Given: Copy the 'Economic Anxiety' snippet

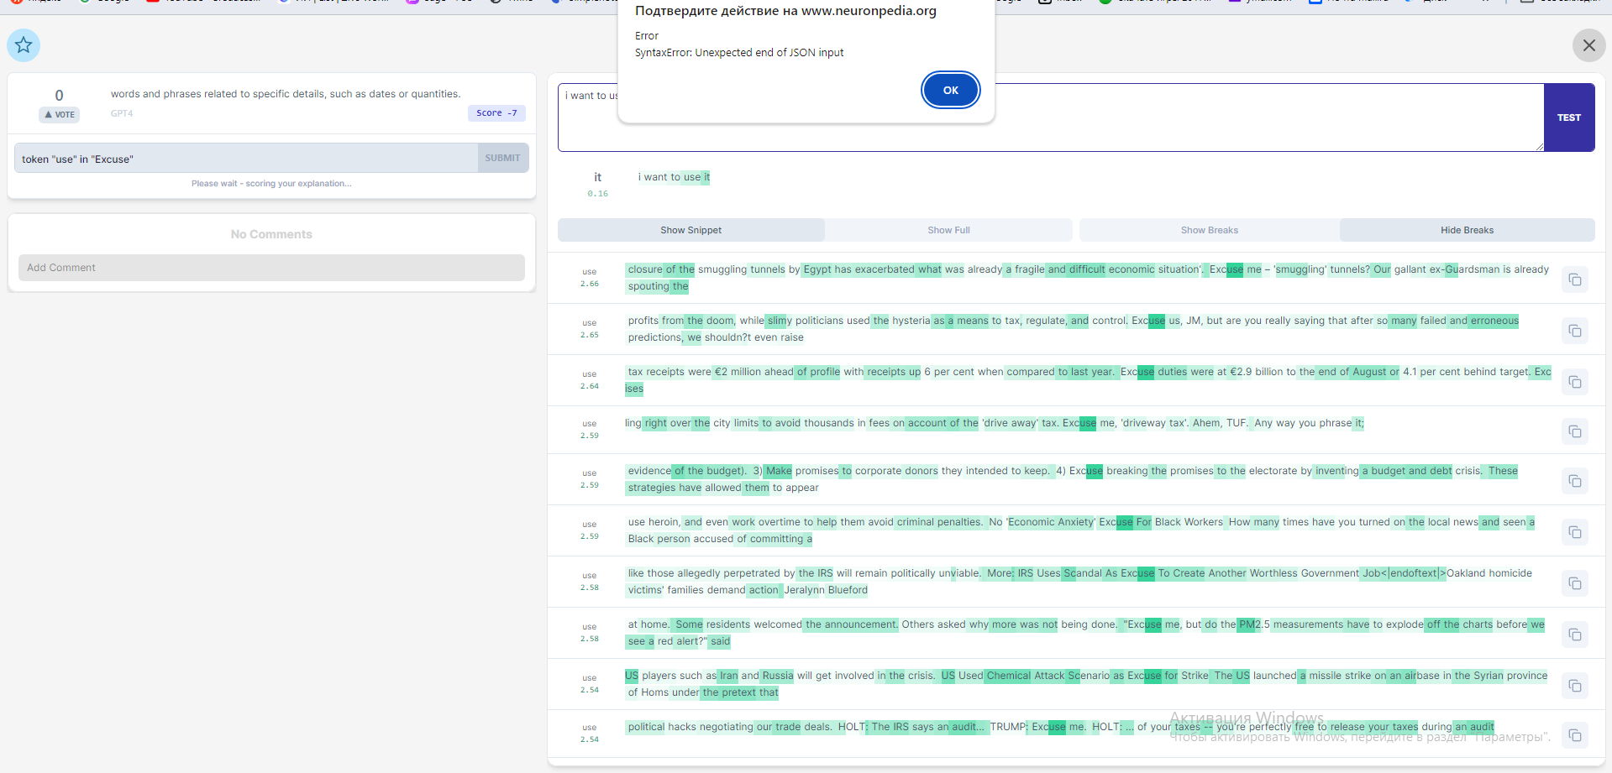Looking at the screenshot, I should [1575, 532].
